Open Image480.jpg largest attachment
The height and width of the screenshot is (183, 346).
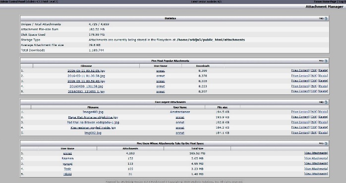pos(93,112)
